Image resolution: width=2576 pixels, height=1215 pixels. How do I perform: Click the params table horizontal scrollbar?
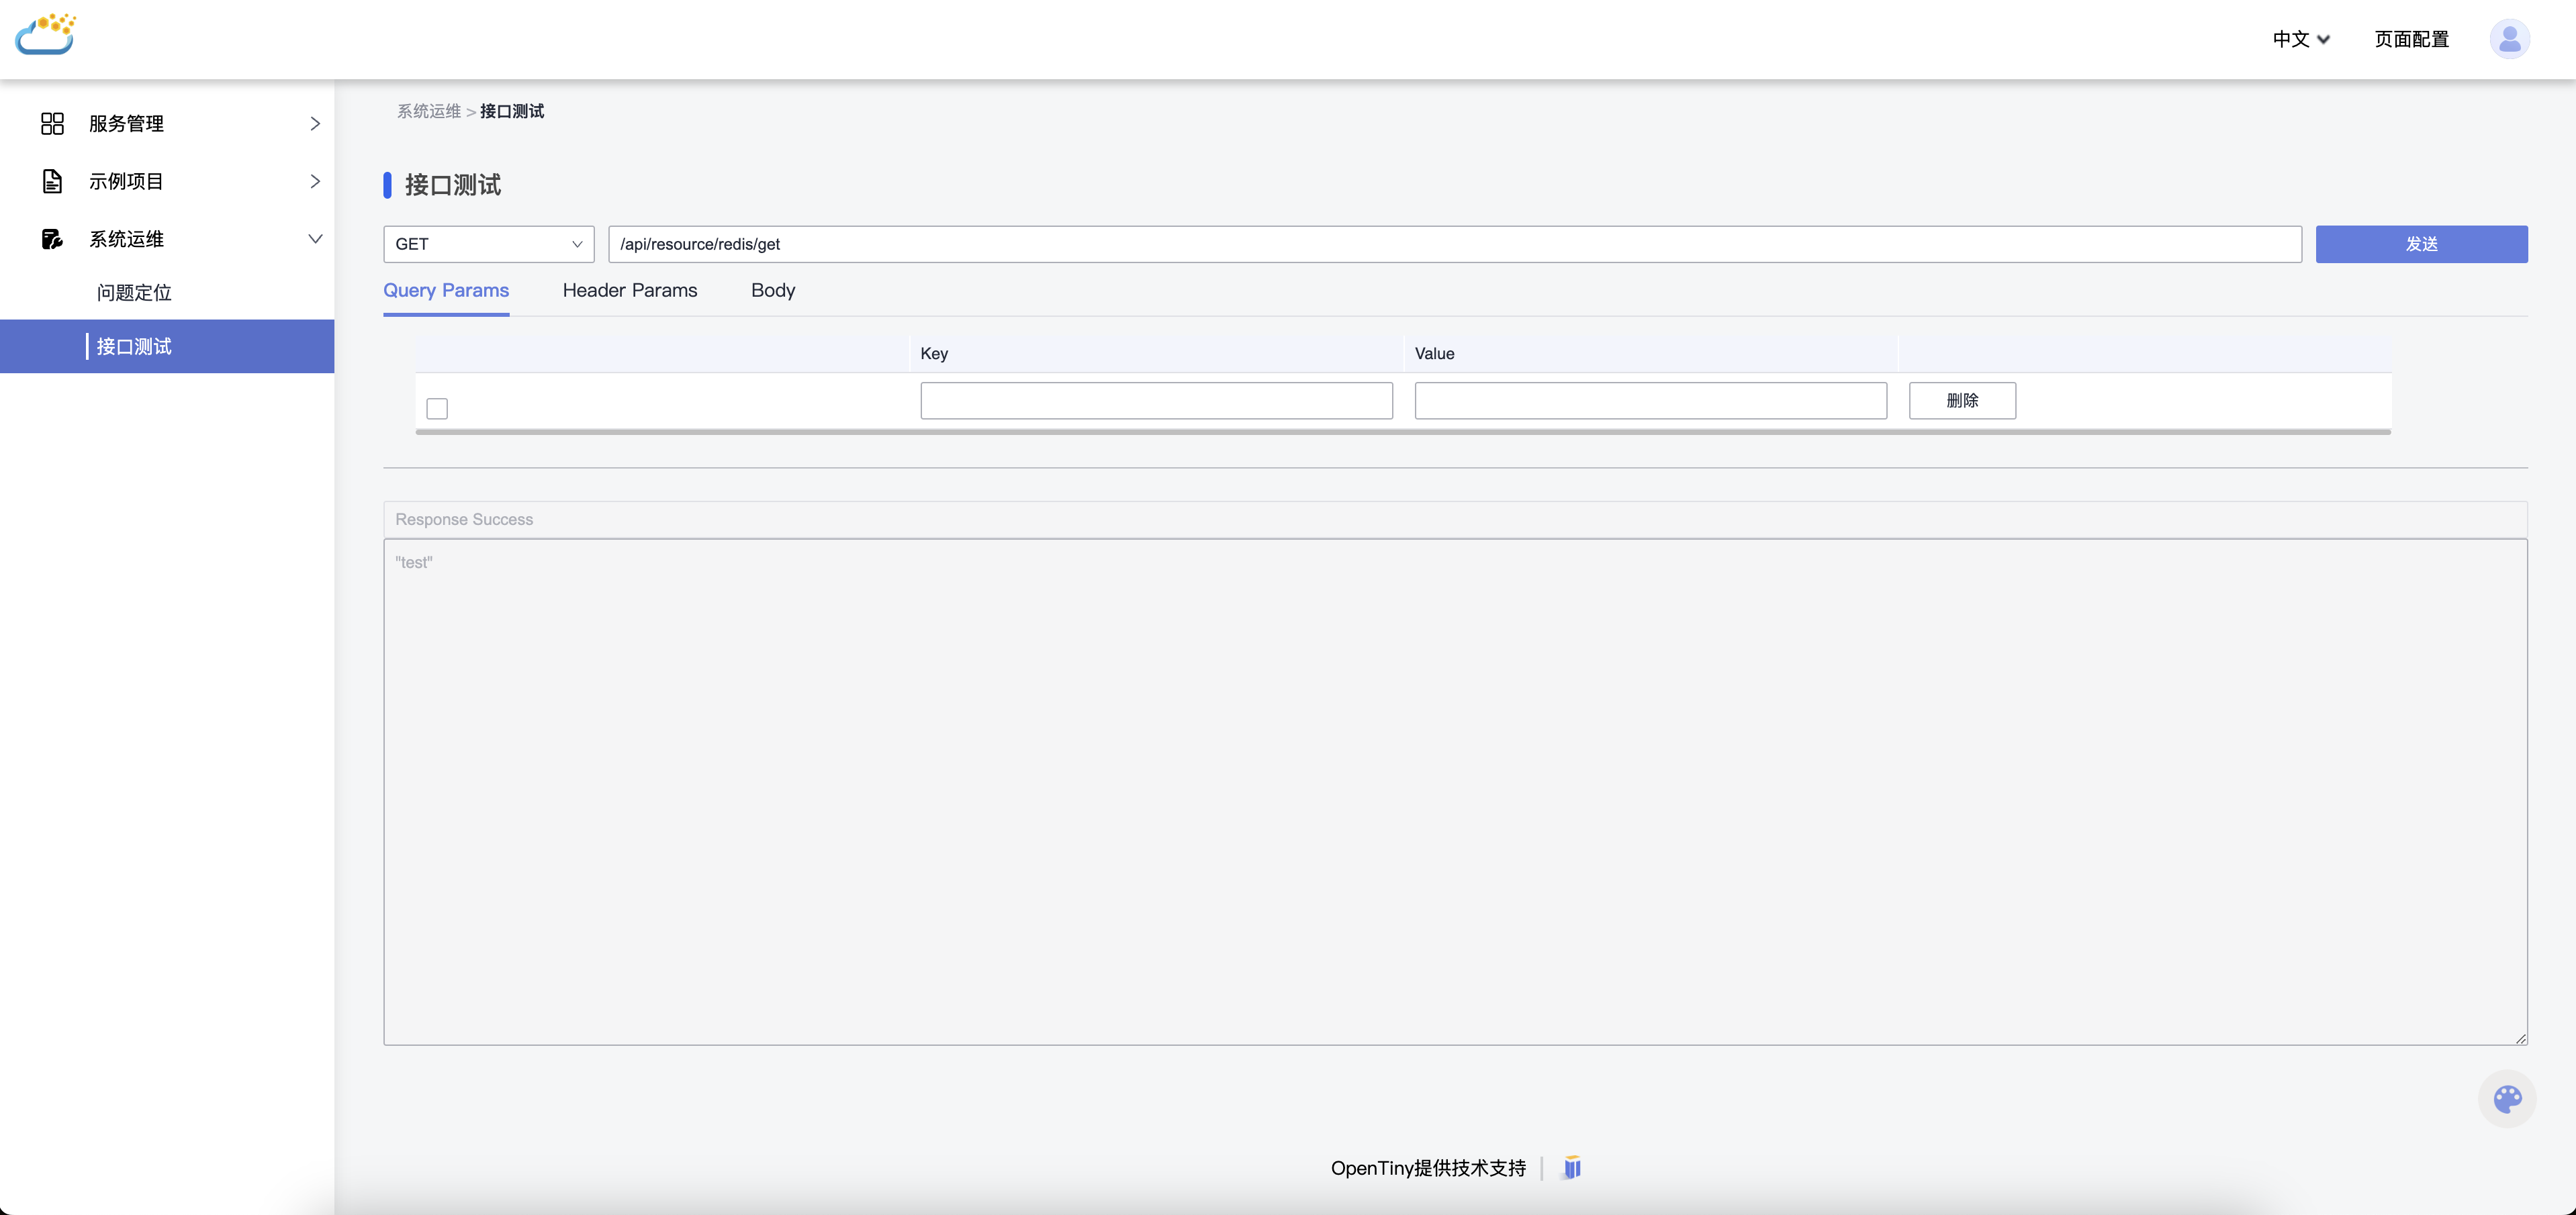1402,432
